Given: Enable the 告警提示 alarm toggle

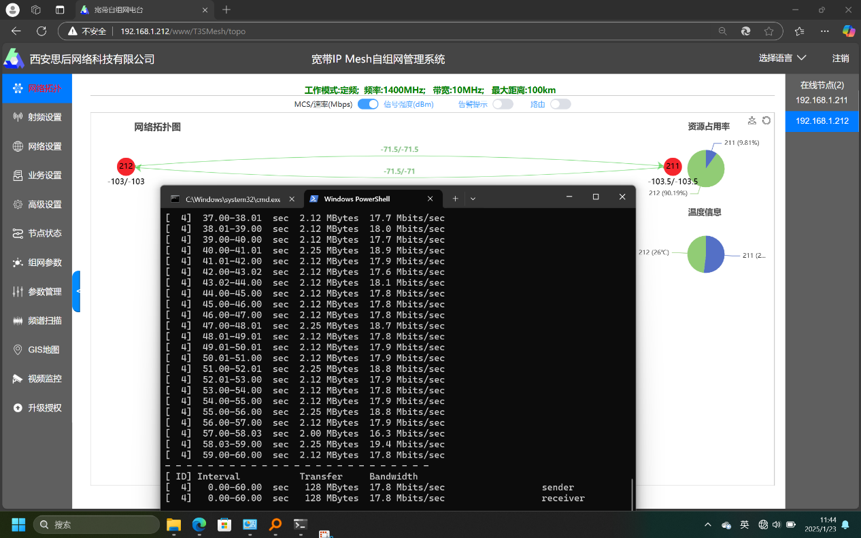Looking at the screenshot, I should [503, 104].
